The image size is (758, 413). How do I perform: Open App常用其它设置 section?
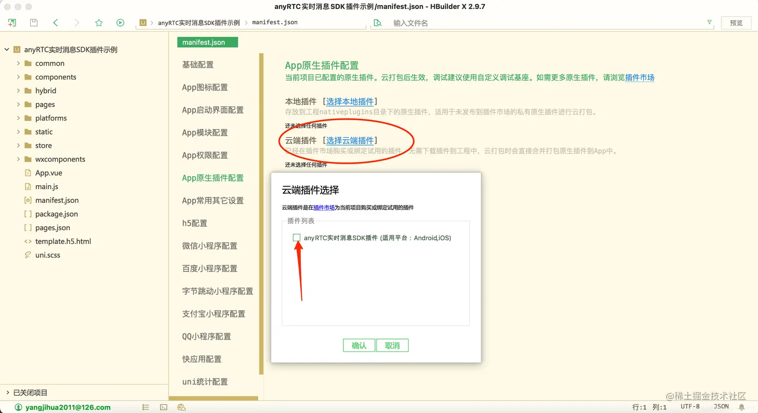[213, 201]
